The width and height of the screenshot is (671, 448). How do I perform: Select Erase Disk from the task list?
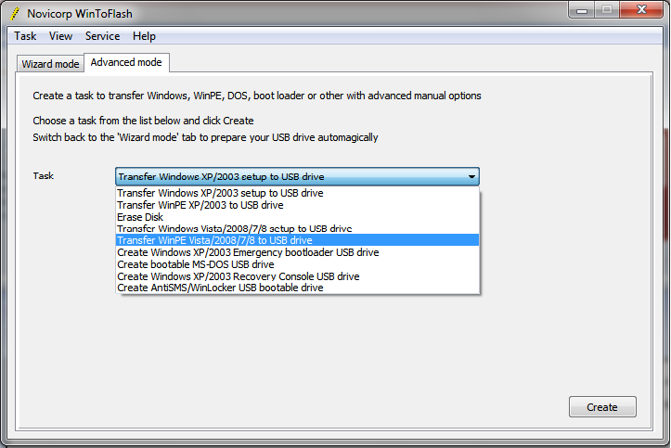tap(297, 217)
